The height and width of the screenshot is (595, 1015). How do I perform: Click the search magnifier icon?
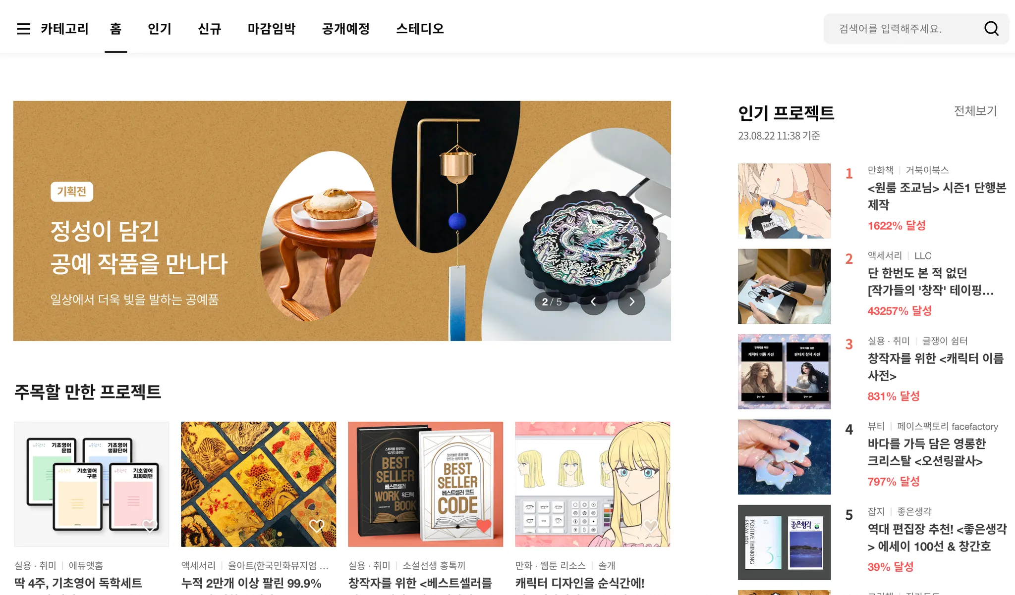click(x=991, y=29)
